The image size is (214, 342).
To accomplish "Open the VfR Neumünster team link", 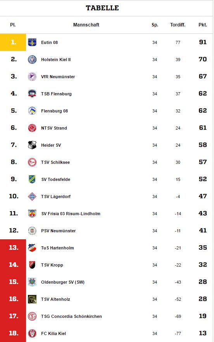I will tap(58, 77).
